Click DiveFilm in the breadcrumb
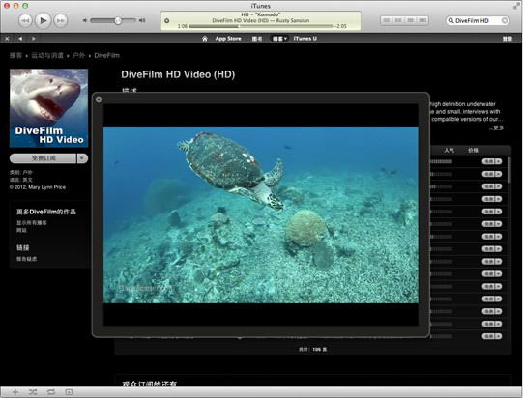 [106, 55]
